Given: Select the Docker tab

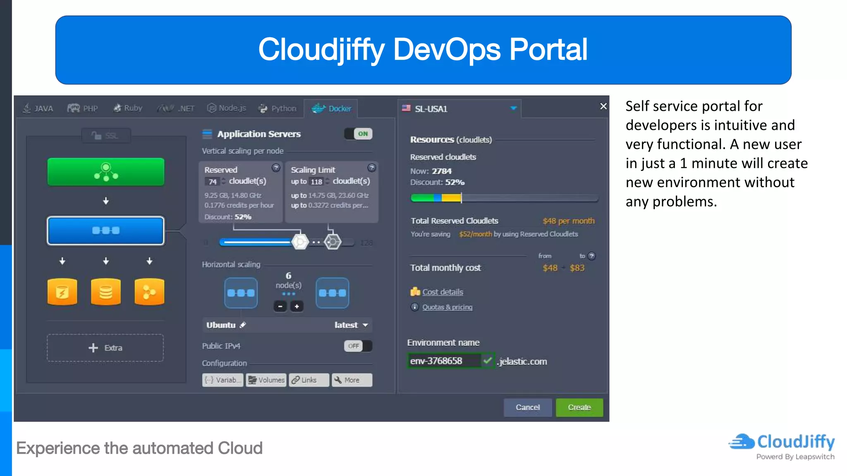Looking at the screenshot, I should 331,108.
